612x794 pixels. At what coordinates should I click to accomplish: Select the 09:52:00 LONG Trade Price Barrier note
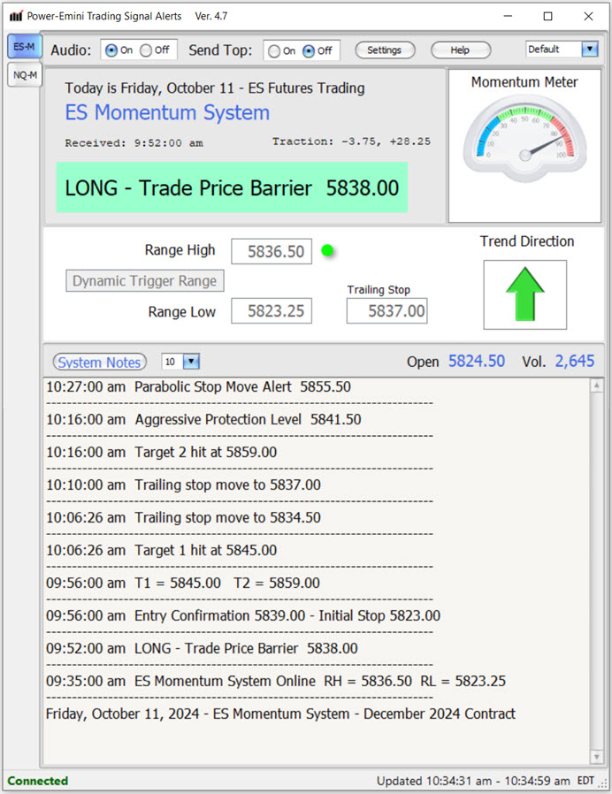202,649
